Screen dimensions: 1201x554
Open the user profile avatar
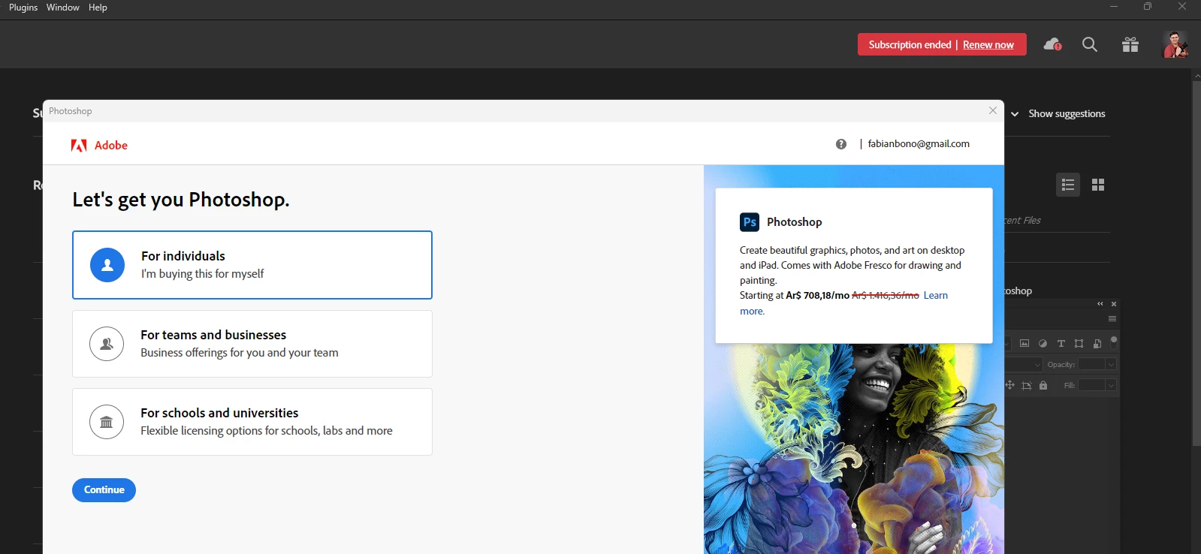click(x=1175, y=45)
